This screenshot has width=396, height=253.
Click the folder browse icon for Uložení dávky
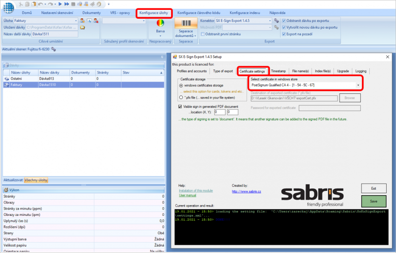pyautogui.click(x=82, y=27)
